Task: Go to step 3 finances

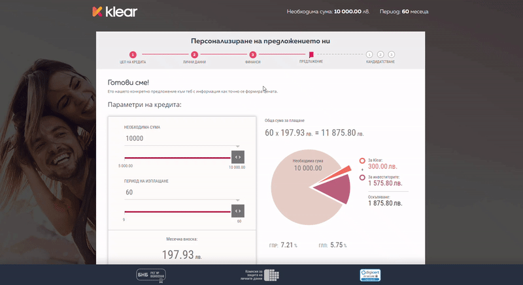Action: pos(254,55)
